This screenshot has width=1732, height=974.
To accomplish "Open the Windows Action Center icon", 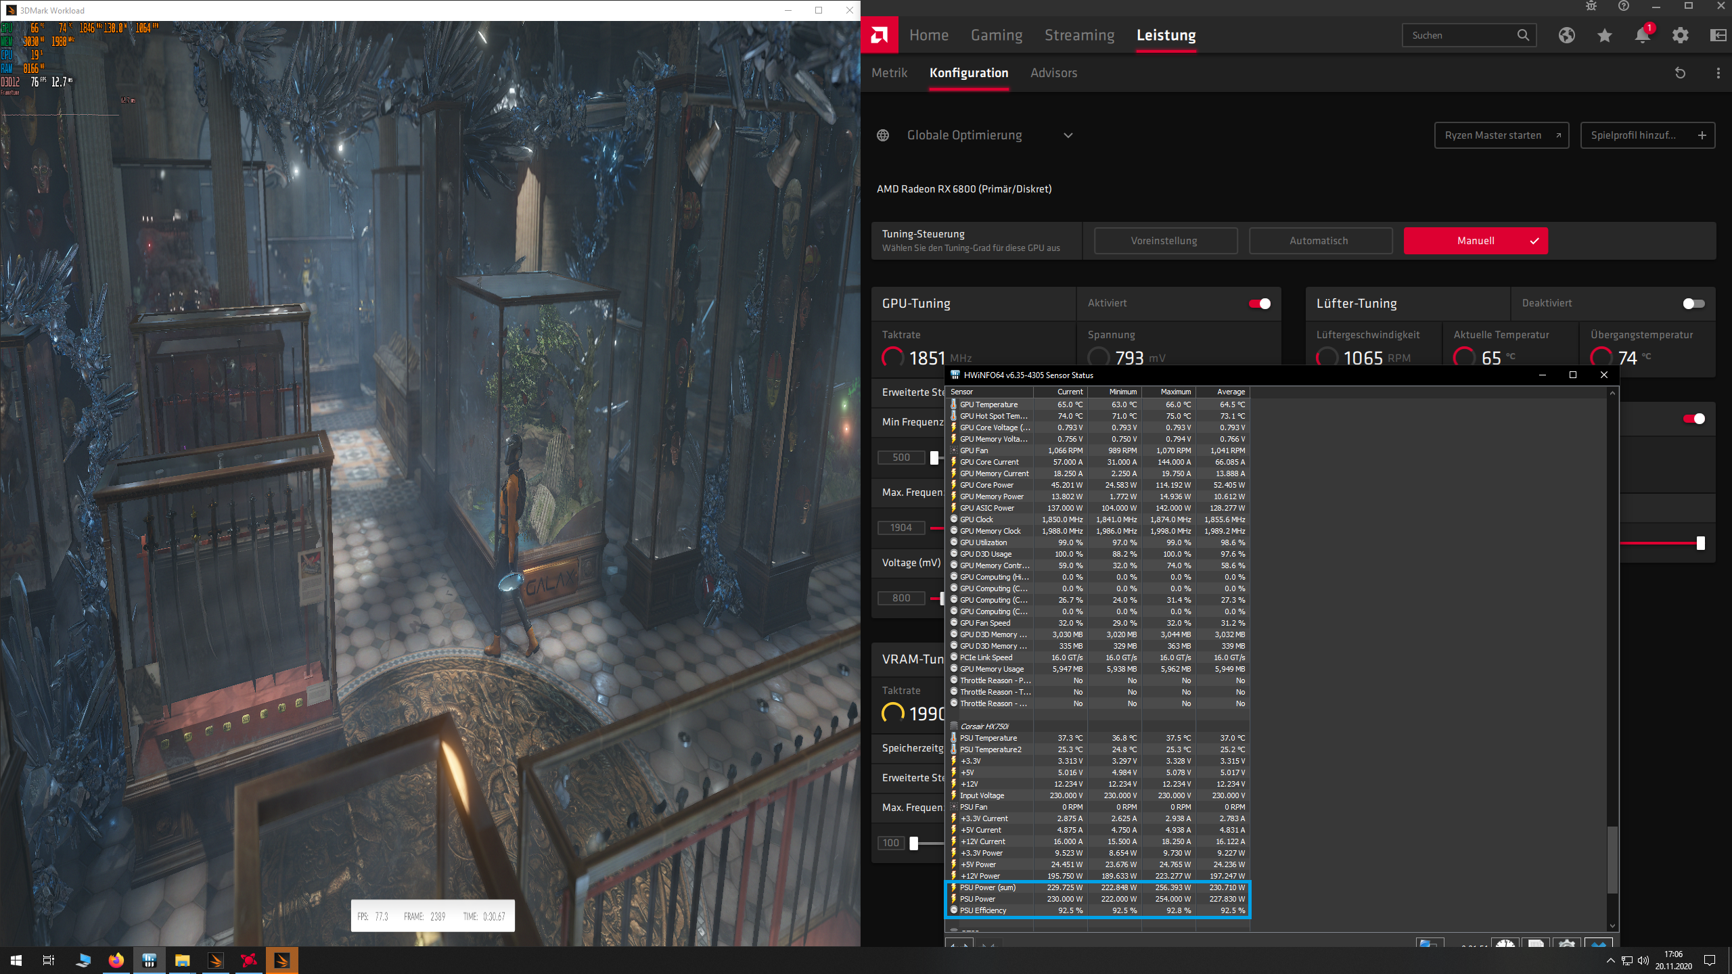I will click(1710, 960).
